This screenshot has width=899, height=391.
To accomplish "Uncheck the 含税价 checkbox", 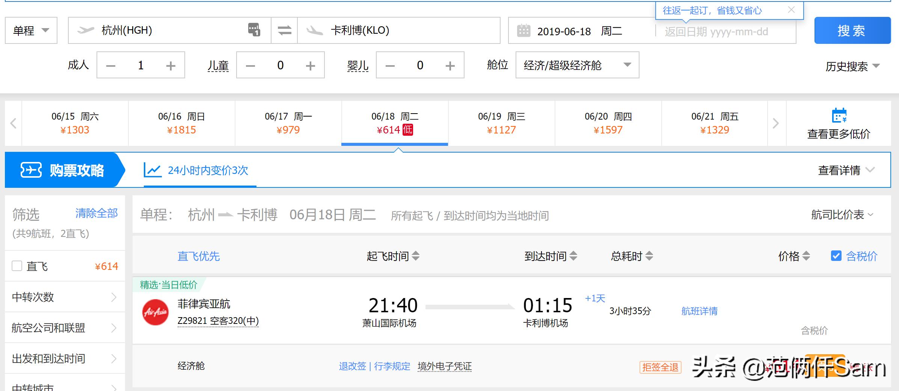I will (836, 256).
